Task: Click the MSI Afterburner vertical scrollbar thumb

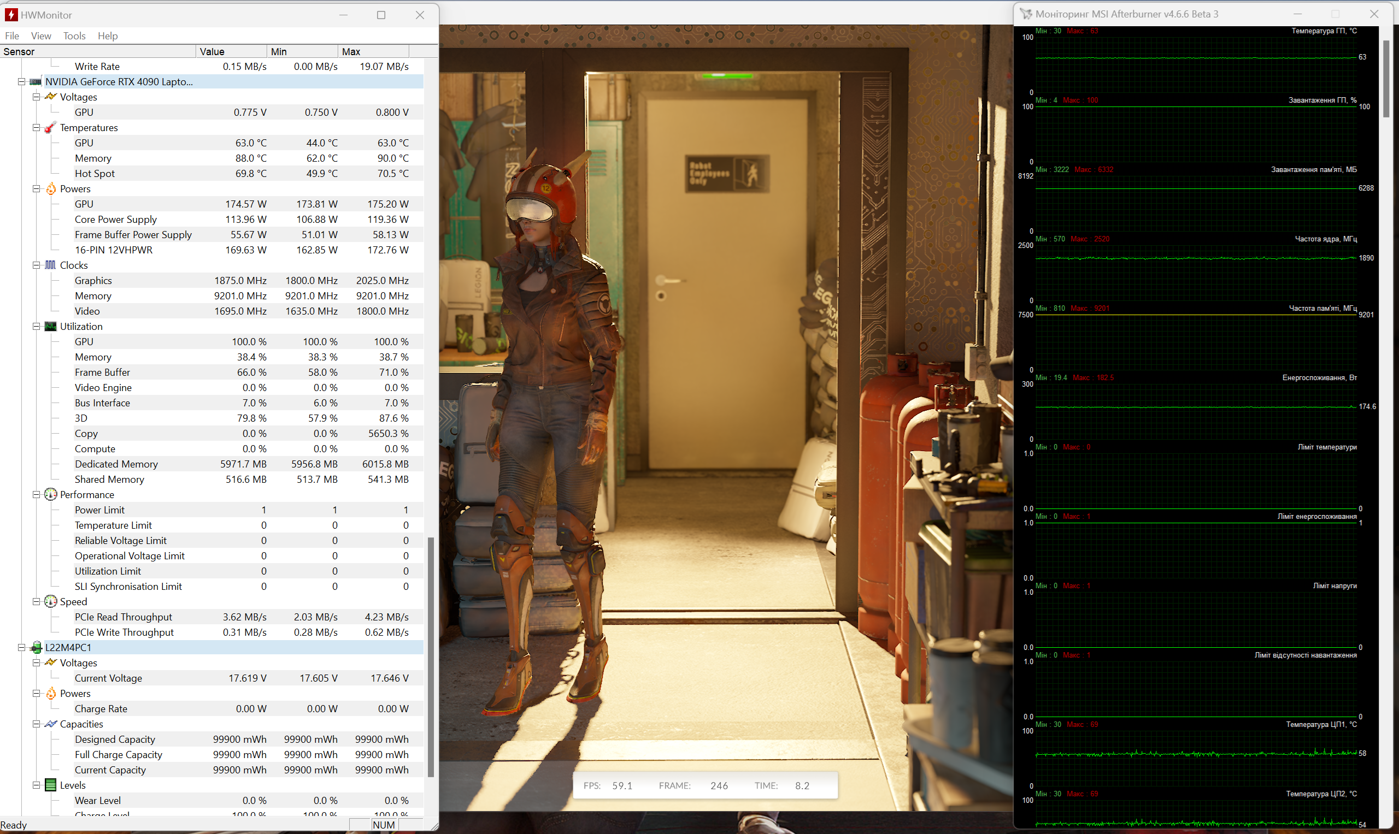Action: [x=1386, y=79]
